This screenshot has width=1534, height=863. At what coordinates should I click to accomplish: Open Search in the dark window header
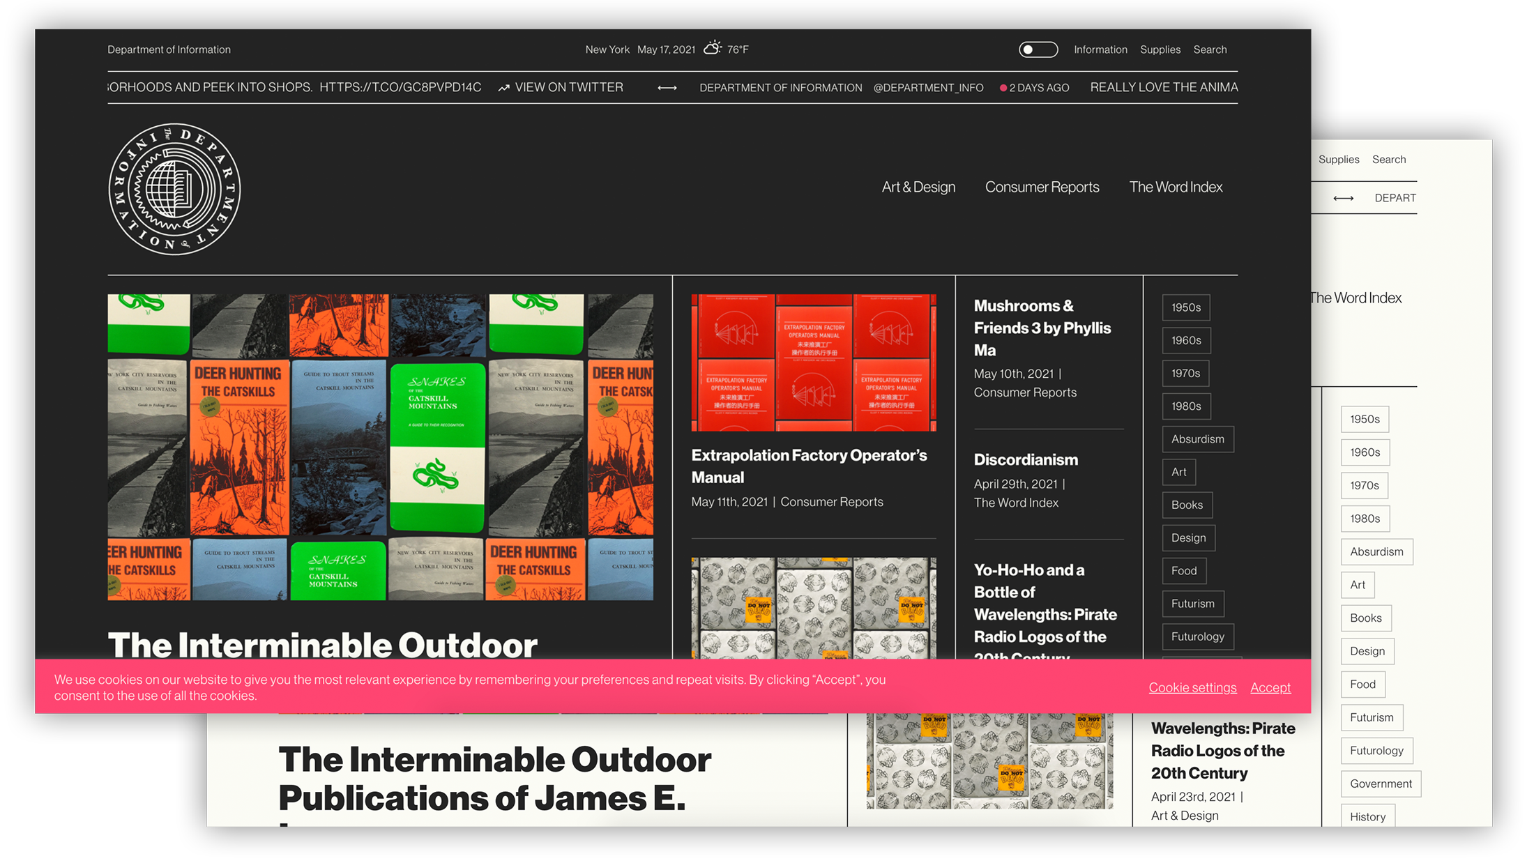tap(1210, 49)
